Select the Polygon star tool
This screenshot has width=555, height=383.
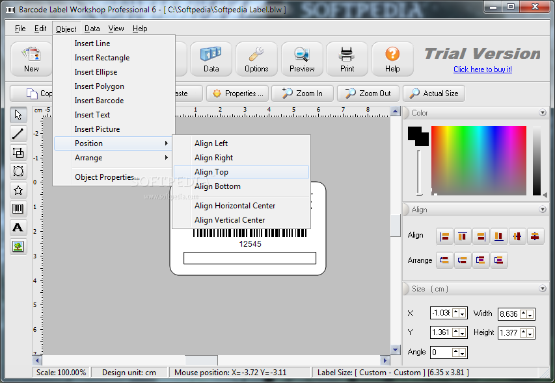18,190
